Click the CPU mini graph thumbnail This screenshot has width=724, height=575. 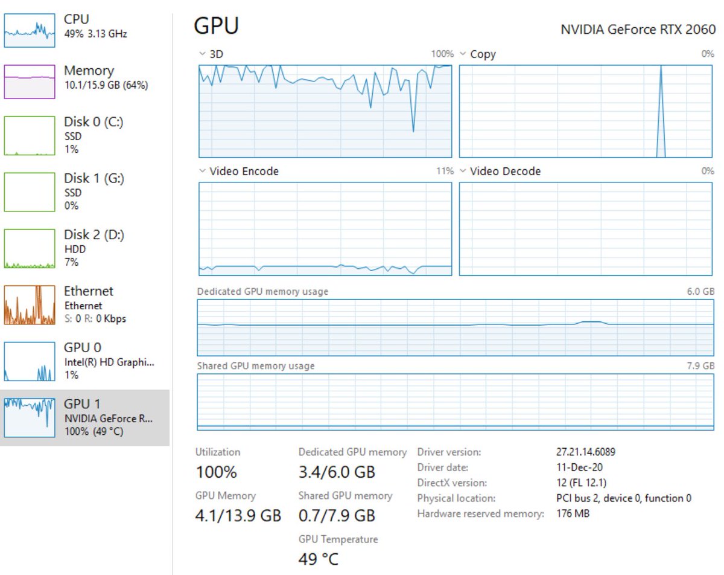pos(29,29)
